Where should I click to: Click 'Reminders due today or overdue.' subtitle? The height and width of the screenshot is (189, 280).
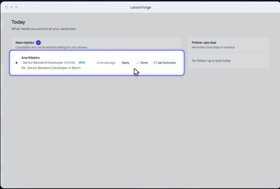(213, 47)
